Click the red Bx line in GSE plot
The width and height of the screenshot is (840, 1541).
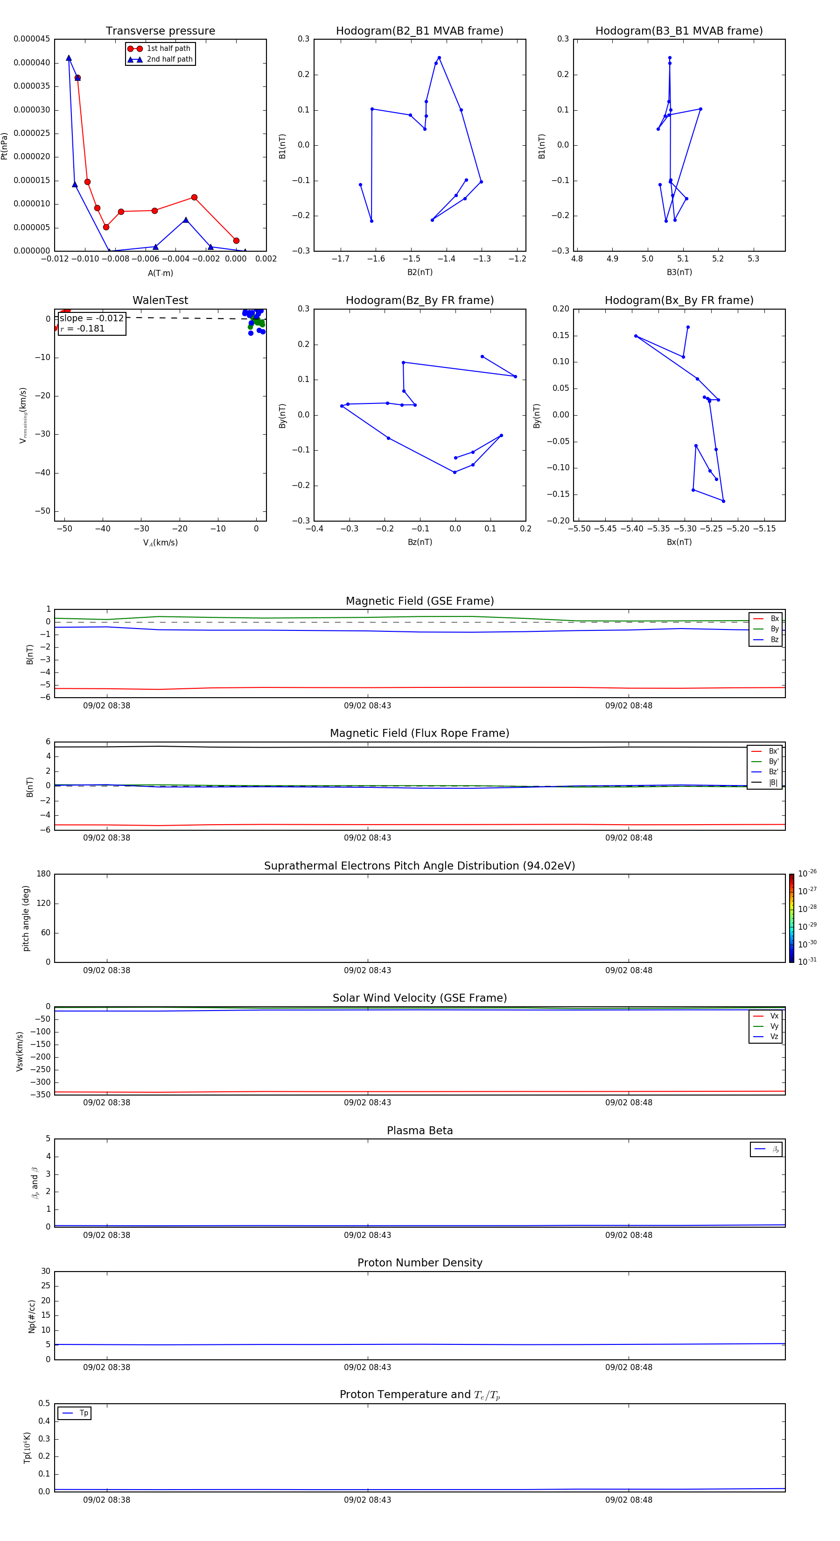[419, 687]
